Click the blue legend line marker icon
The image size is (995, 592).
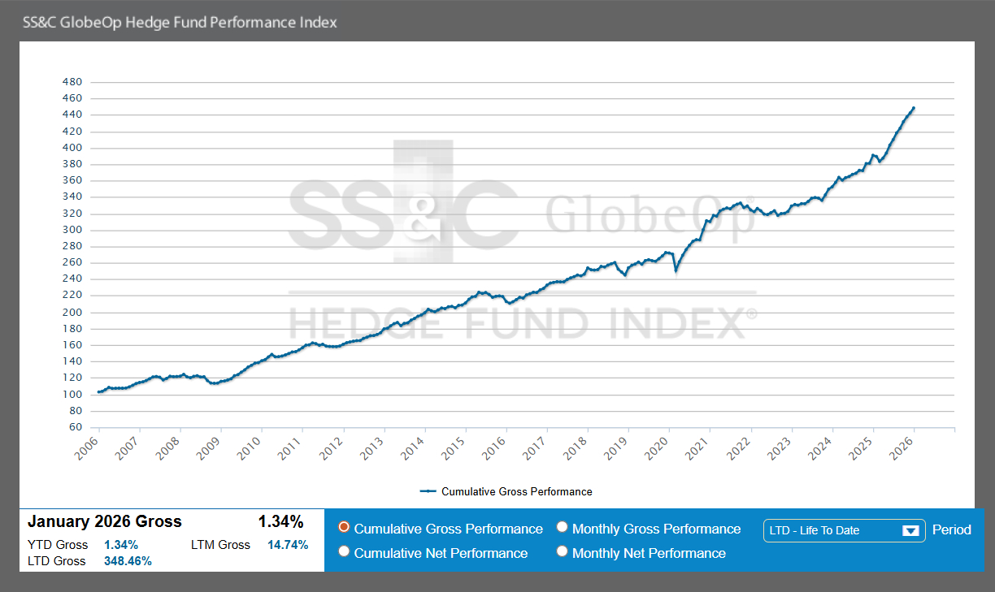[x=428, y=491]
